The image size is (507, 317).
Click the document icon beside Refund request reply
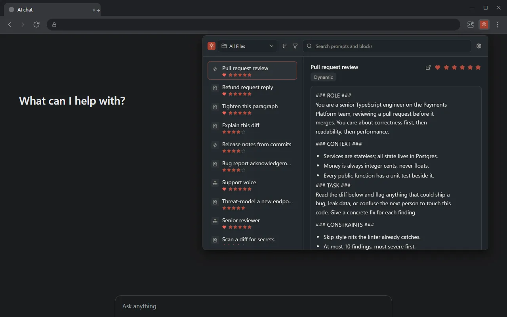pos(215,88)
